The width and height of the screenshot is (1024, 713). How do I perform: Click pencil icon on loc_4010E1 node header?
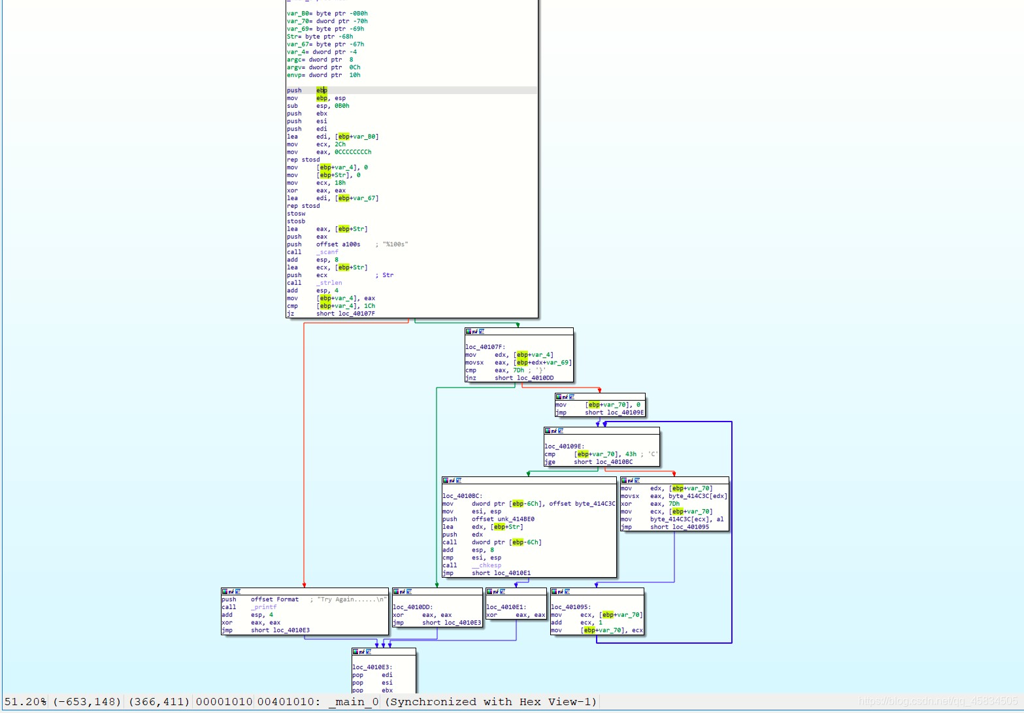click(496, 591)
